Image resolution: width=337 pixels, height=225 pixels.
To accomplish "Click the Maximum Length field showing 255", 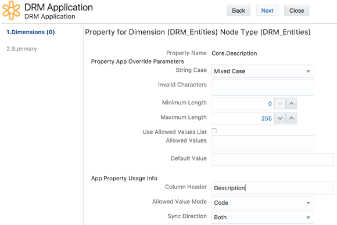I will [243, 118].
